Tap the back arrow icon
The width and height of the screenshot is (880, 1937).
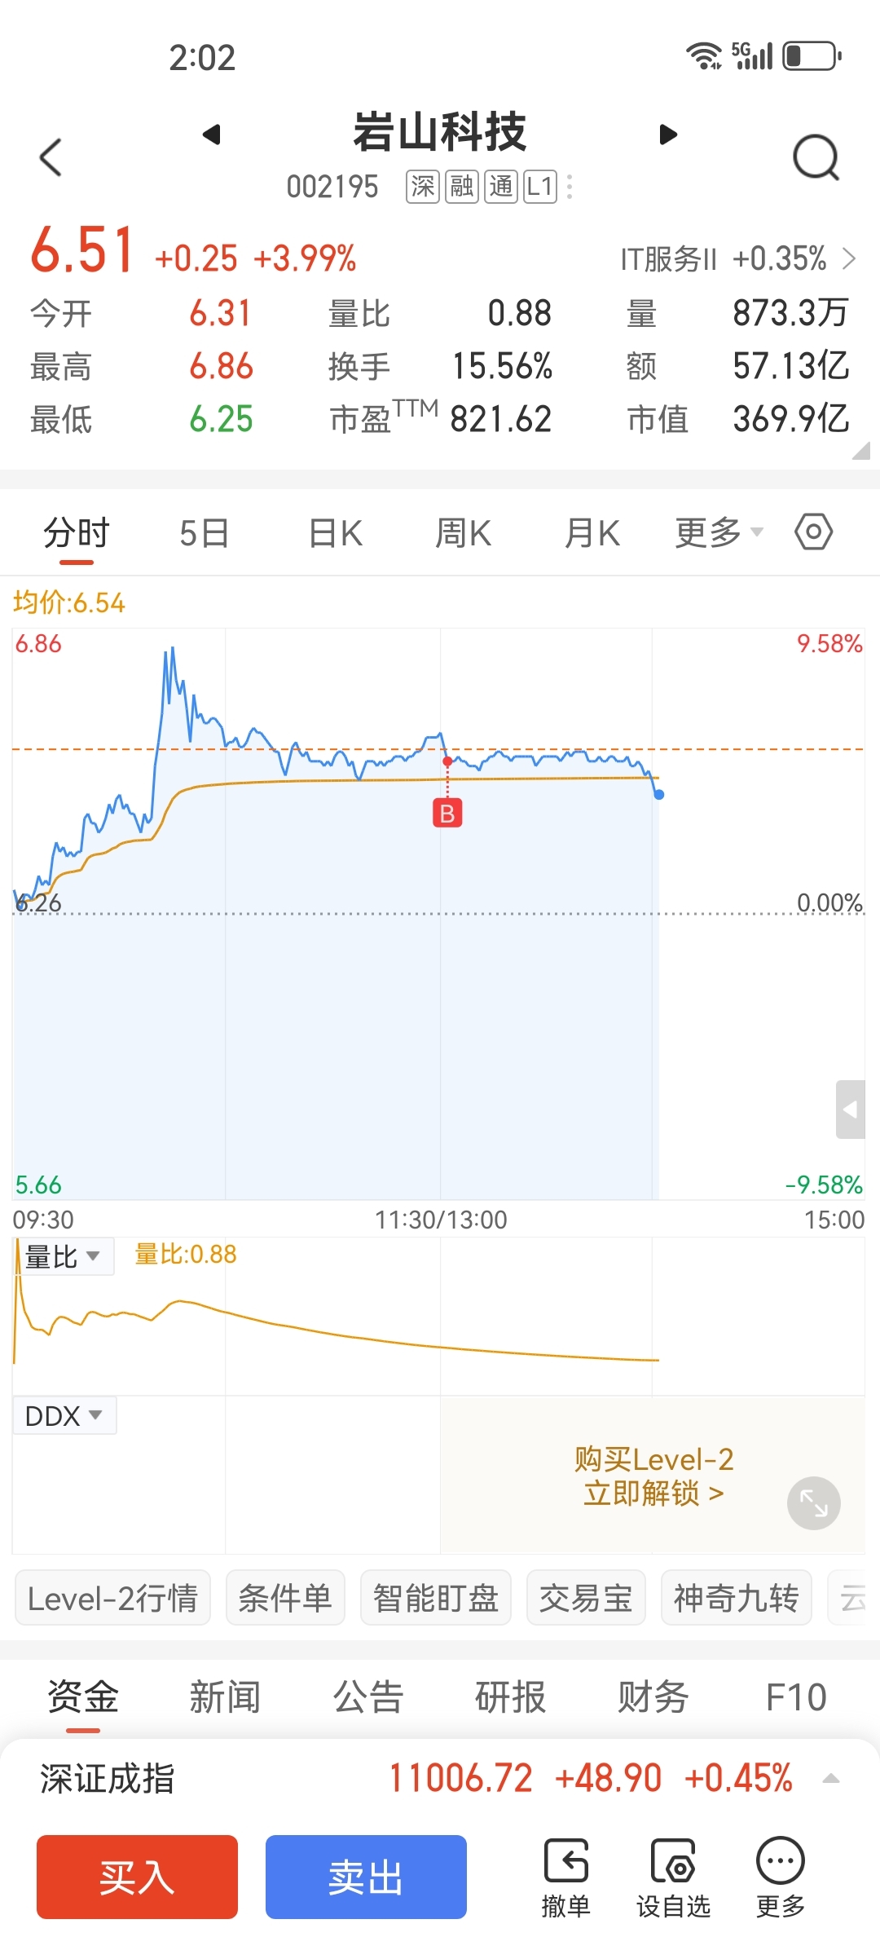click(x=51, y=157)
